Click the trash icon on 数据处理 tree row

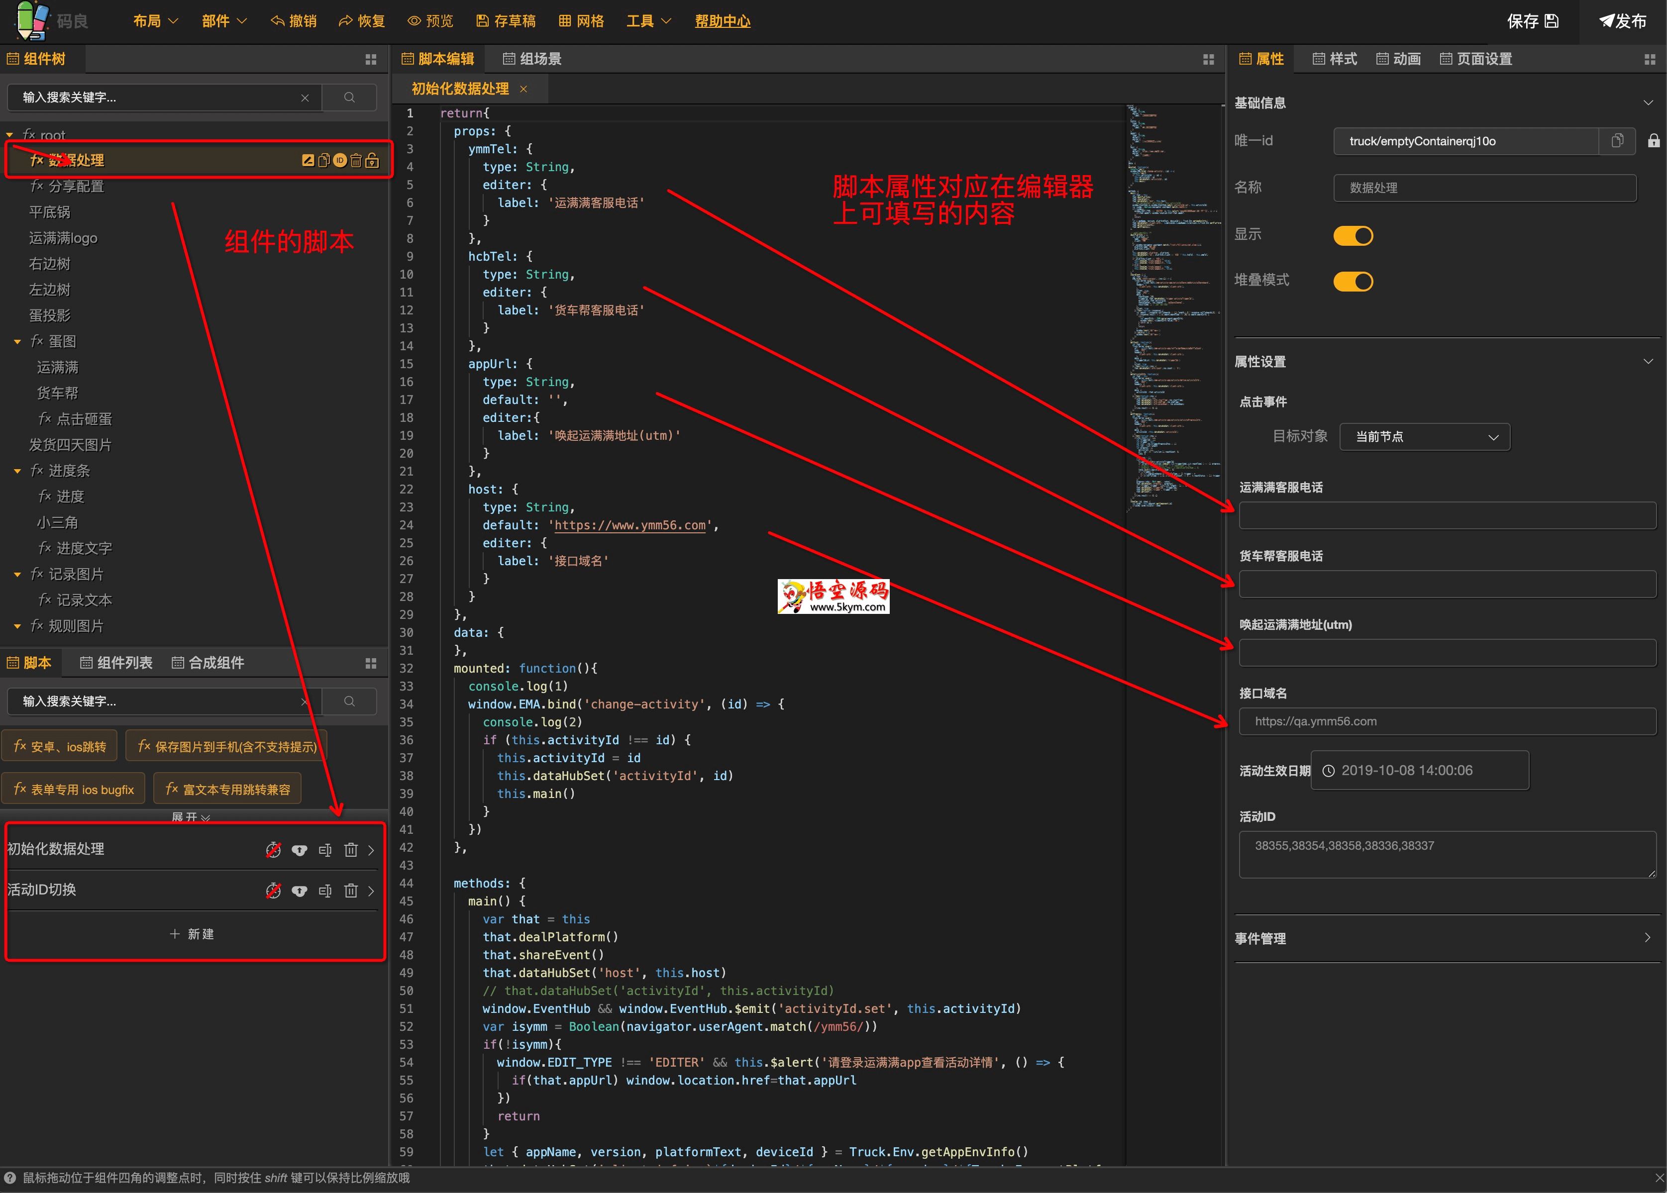pyautogui.click(x=356, y=160)
